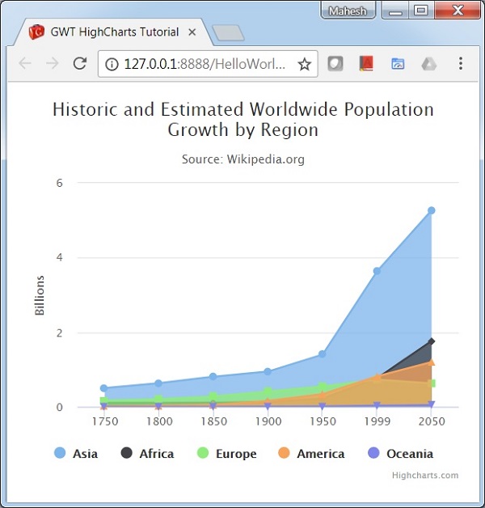Viewport: 485px width, 508px height.
Task: Toggle Europe series visibility in legend
Action: click(226, 453)
